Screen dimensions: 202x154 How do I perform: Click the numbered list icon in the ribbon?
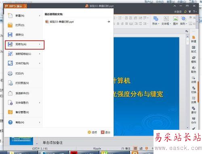(x=120, y=18)
